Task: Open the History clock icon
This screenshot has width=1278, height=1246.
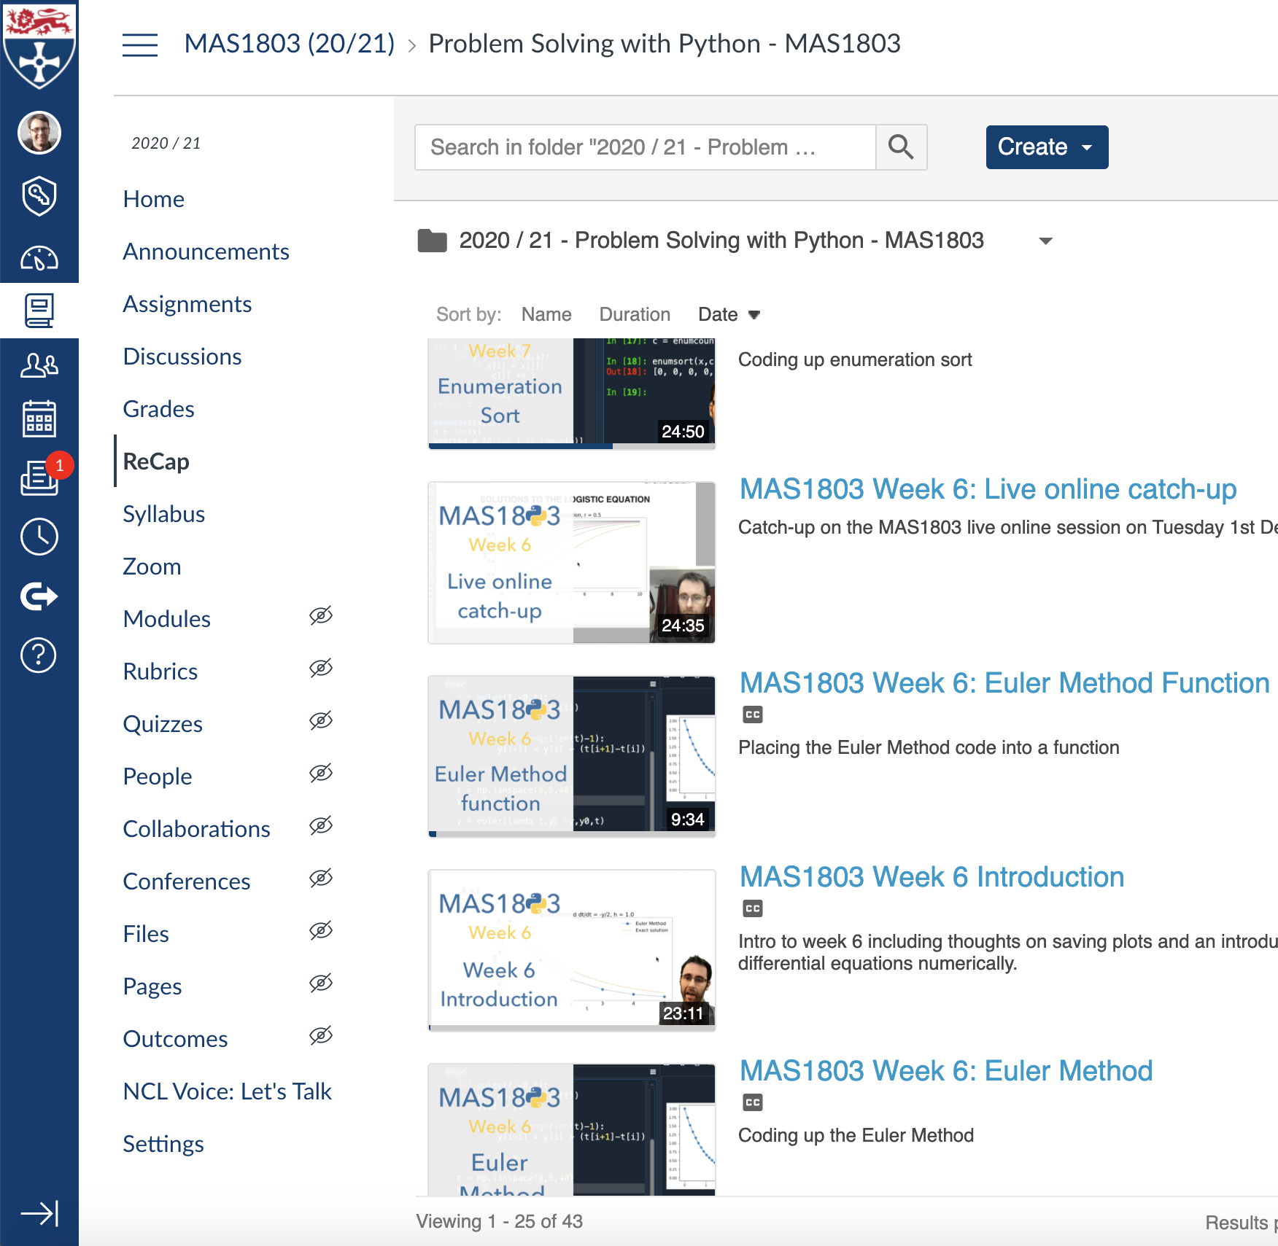Action: tap(39, 537)
